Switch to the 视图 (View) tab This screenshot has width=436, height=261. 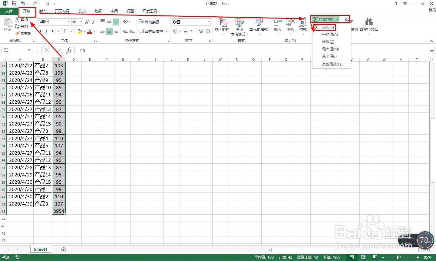pyautogui.click(x=130, y=11)
